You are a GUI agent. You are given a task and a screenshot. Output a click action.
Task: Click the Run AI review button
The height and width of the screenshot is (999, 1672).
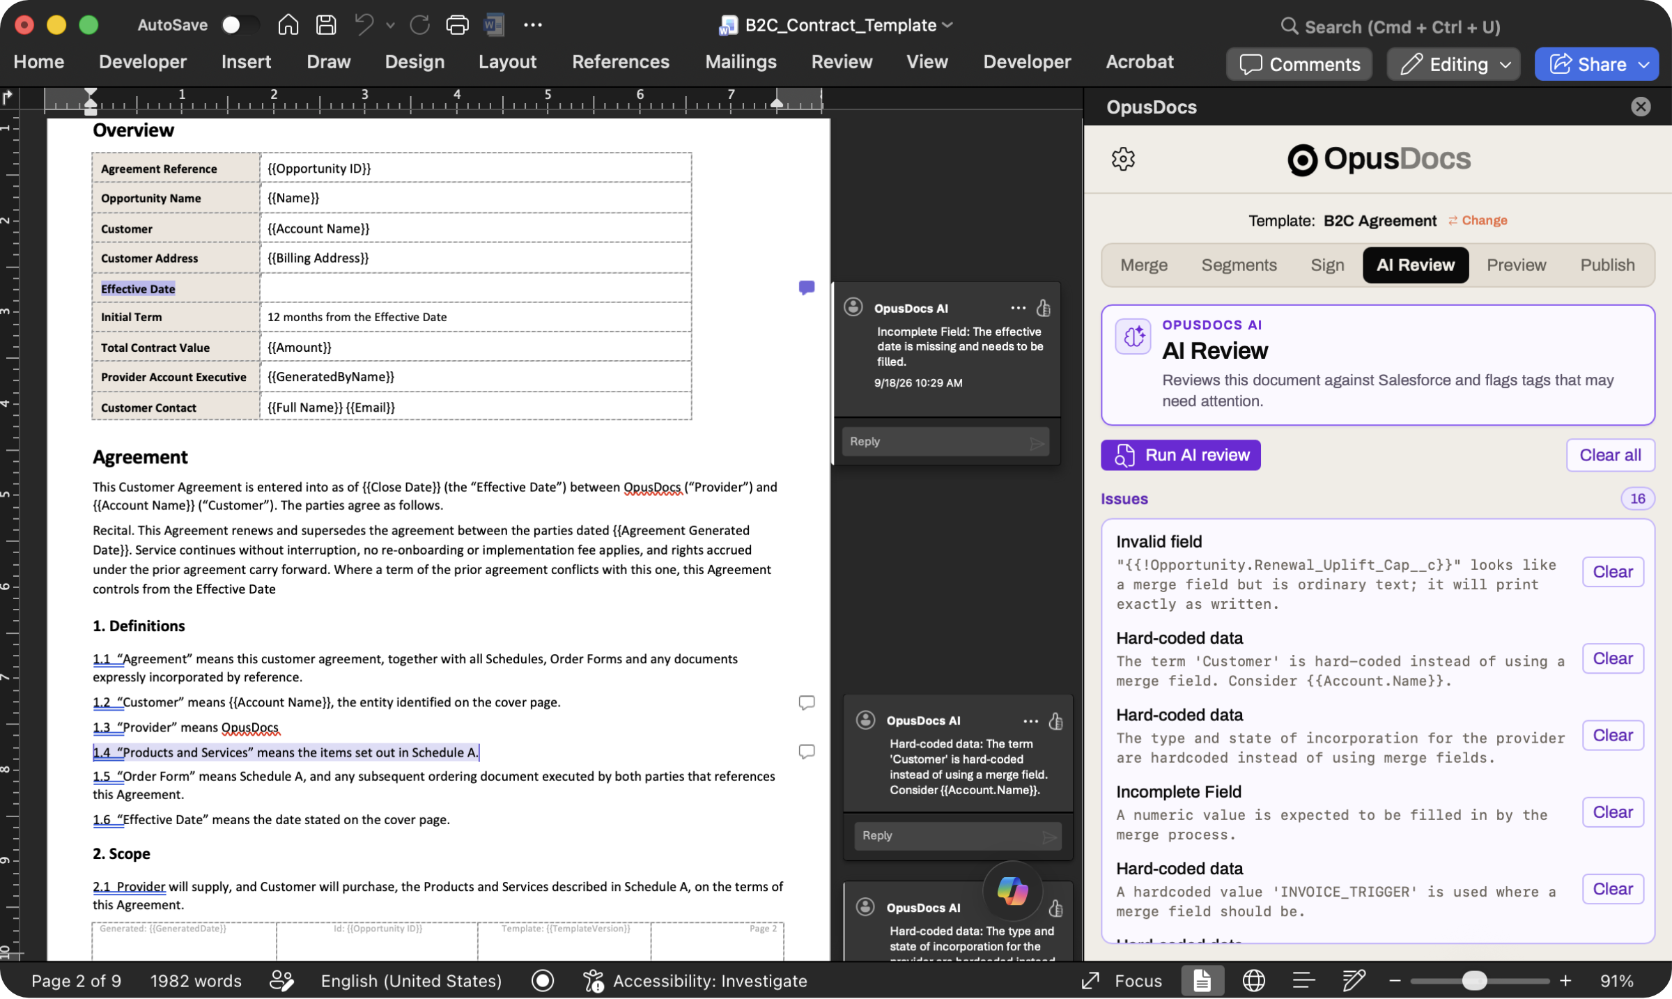1181,455
